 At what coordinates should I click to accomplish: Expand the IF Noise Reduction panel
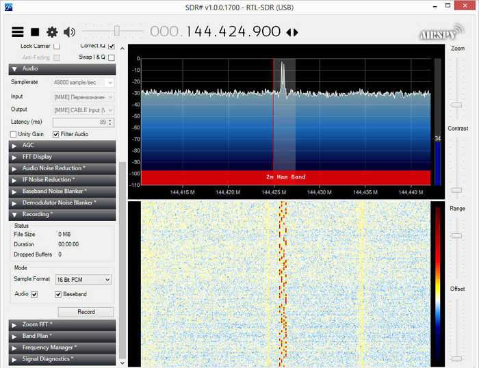(x=62, y=180)
